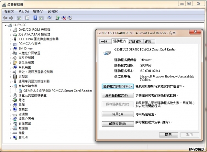The image size is (207, 152).
Task: Click the 電池 battery icon
Action: tap(15, 100)
